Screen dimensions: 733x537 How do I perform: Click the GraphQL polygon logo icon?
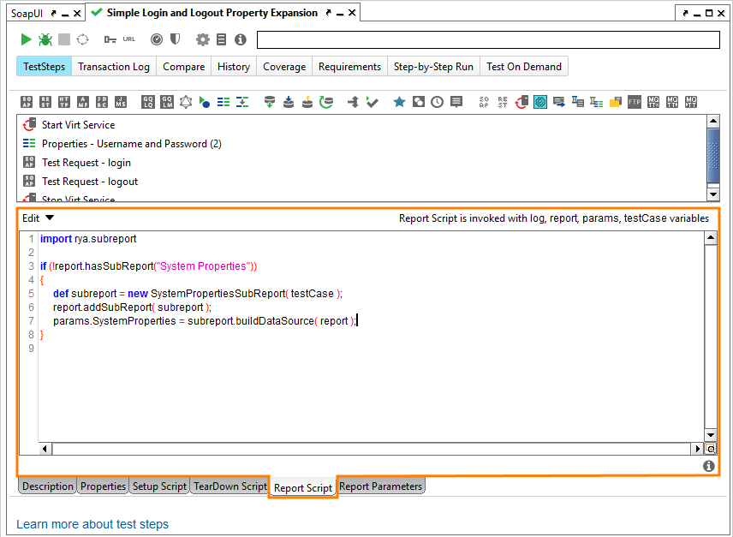[x=186, y=102]
